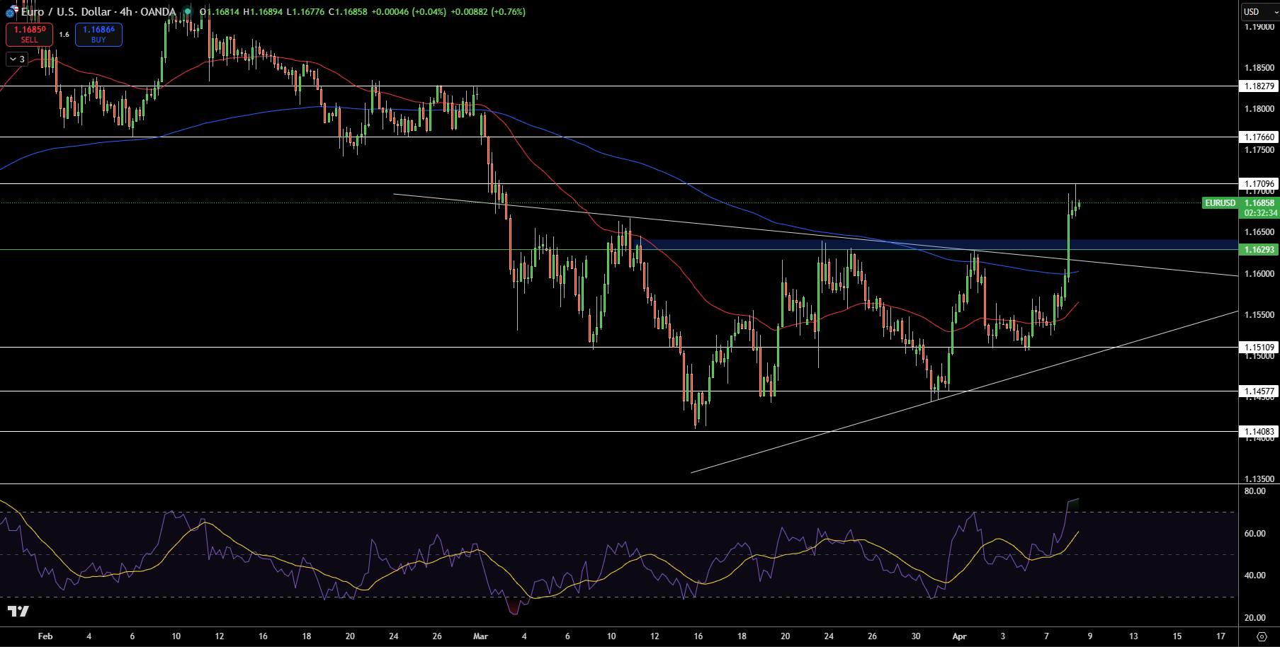The image size is (1280, 647).
Task: Click the 1.6 spread value
Action: [x=64, y=35]
